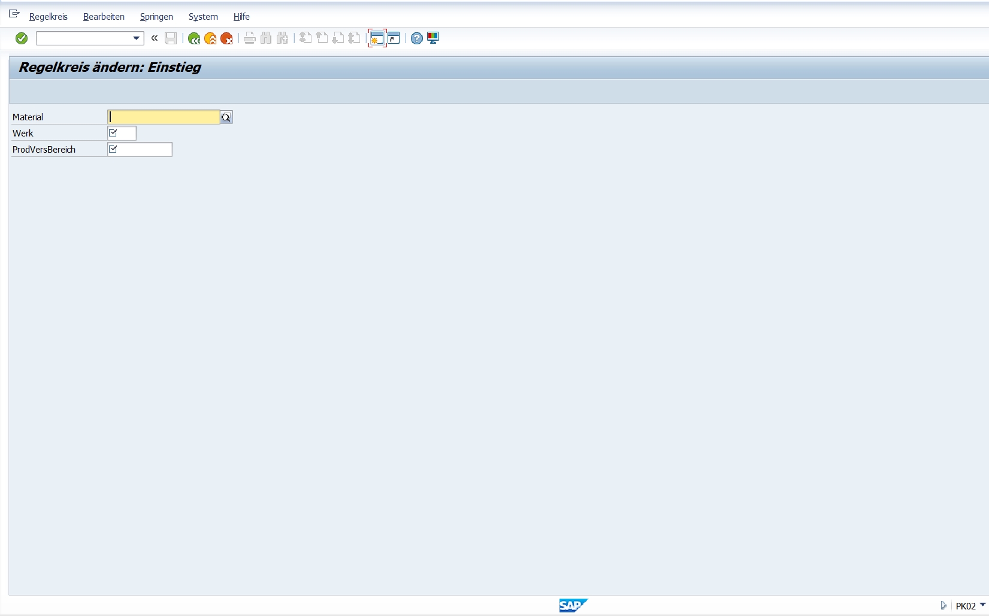Open the Material search help button
Viewport: 989px width, 616px height.
click(226, 117)
